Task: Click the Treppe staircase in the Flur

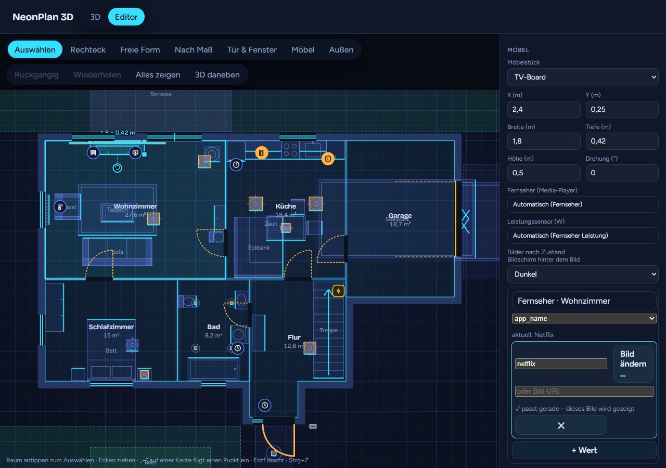Action: click(329, 330)
